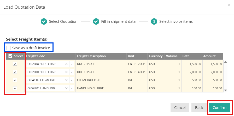Cancel loading the quotation data
Image resolution: width=234 pixels, height=116 pixels.
click(x=180, y=108)
